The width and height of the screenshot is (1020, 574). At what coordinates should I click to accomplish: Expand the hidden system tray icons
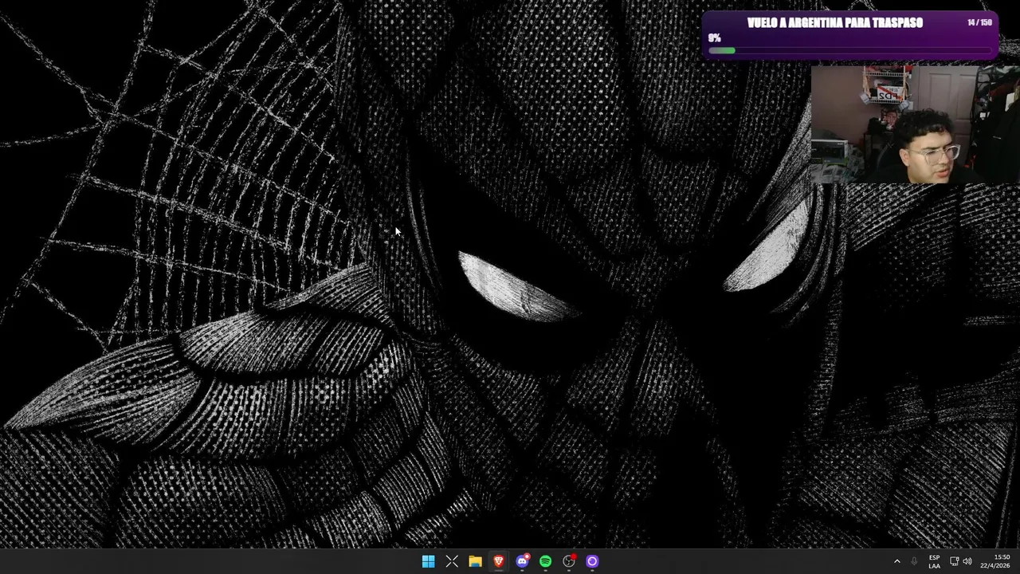[896, 561]
